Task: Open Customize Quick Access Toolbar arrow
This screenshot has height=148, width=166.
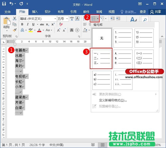Action: click(27, 4)
